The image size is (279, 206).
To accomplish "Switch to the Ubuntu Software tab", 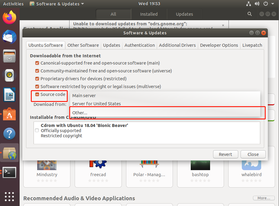I will coord(46,45).
